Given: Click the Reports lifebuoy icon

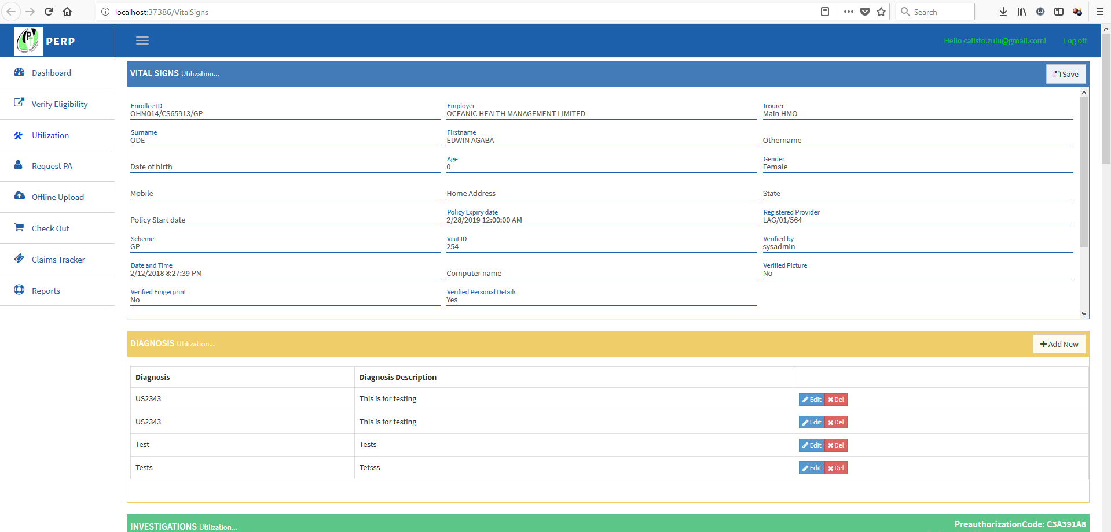Looking at the screenshot, I should (19, 290).
